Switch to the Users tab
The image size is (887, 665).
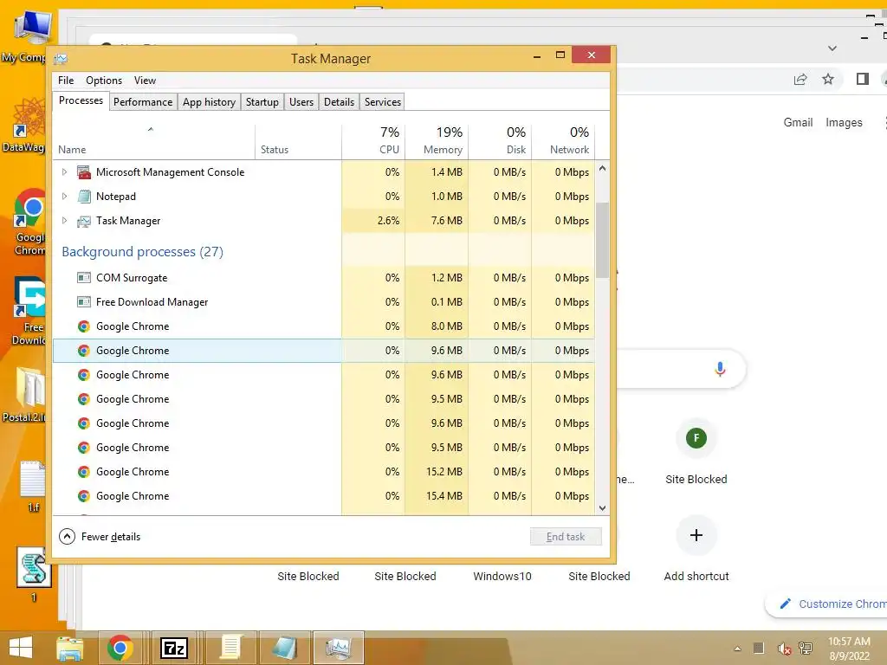[x=301, y=102]
